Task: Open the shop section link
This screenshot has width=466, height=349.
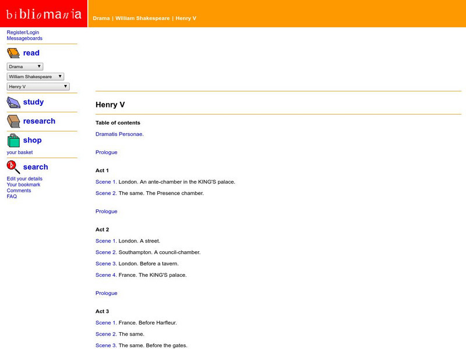Action: click(33, 140)
